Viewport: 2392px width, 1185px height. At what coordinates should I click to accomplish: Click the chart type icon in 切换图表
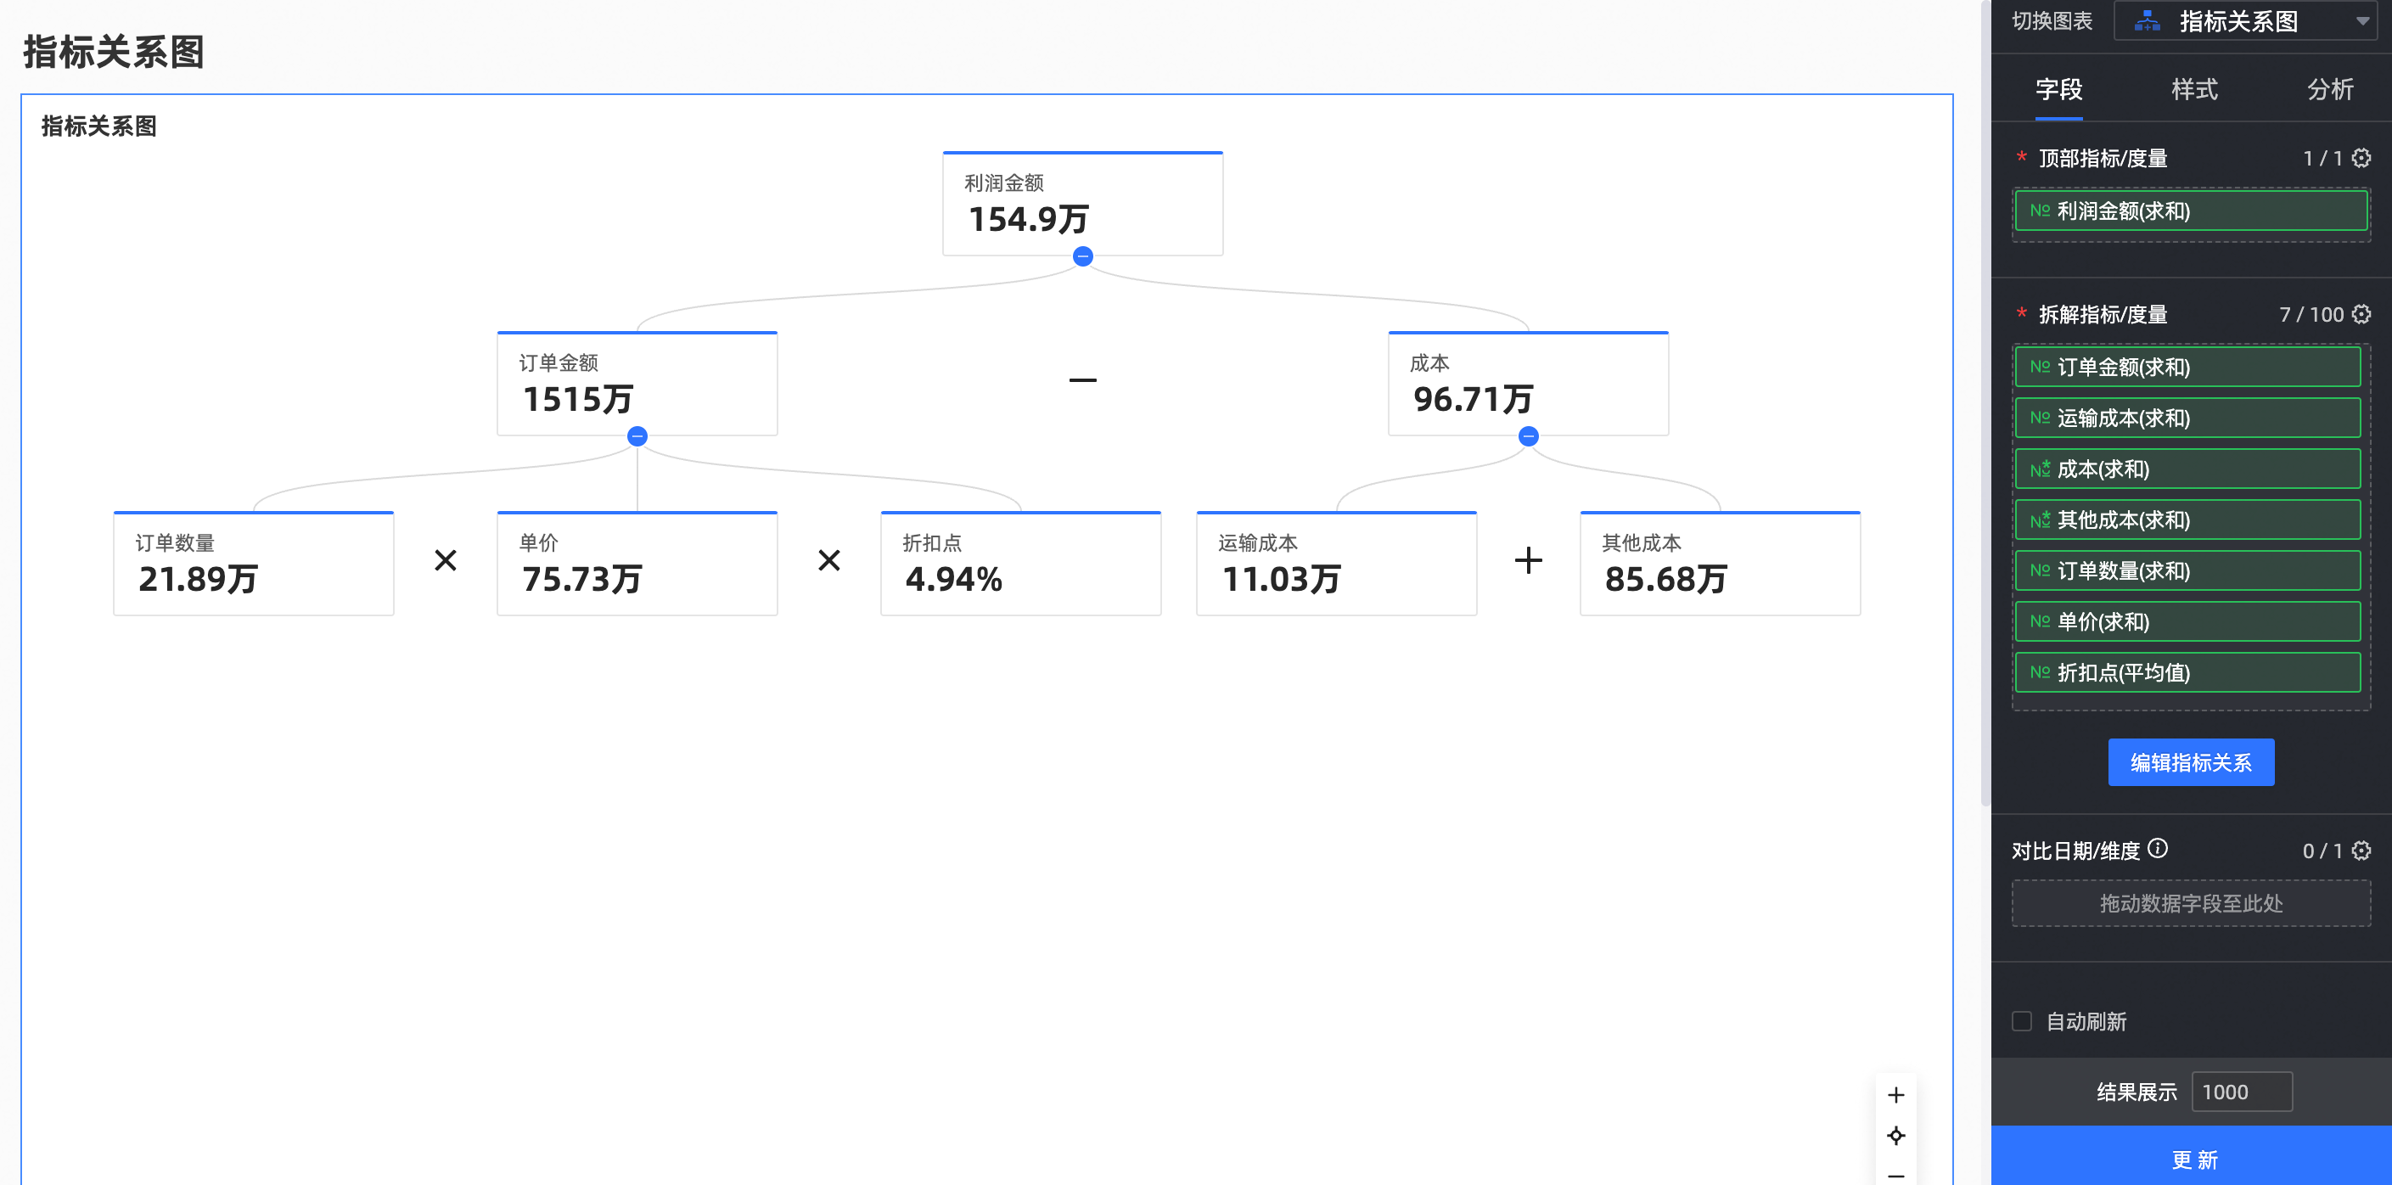[x=2147, y=20]
